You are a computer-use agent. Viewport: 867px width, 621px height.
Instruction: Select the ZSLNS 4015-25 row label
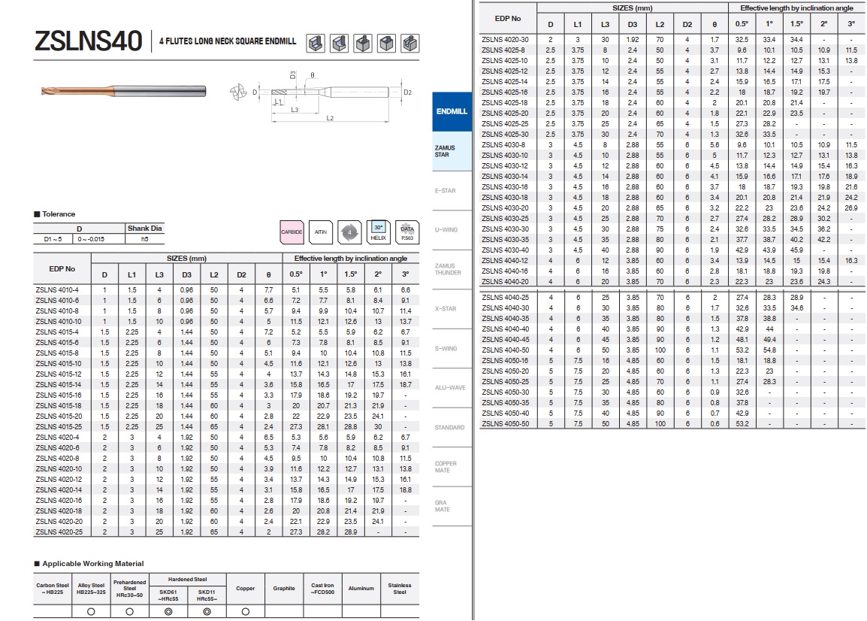pyautogui.click(x=59, y=427)
